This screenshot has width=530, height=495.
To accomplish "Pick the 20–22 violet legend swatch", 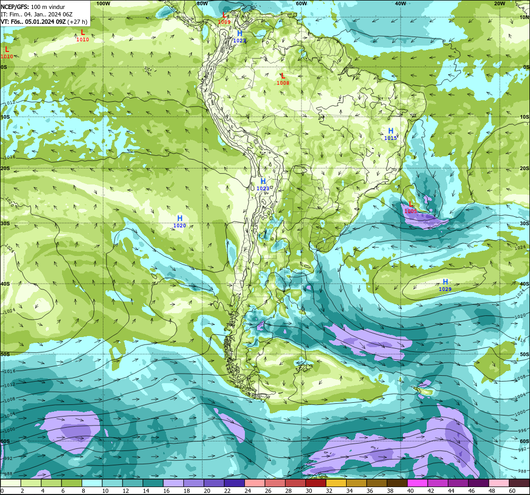I will [214, 483].
